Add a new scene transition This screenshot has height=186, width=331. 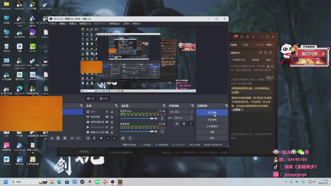coord(177,124)
